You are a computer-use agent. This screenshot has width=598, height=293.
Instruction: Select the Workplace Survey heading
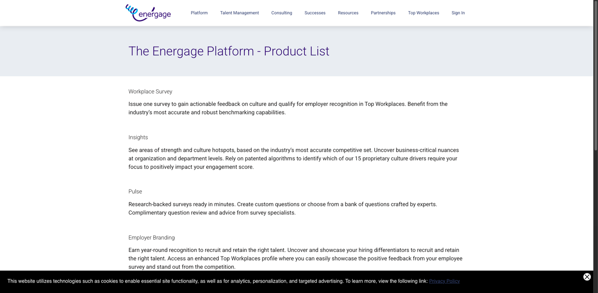click(x=150, y=92)
